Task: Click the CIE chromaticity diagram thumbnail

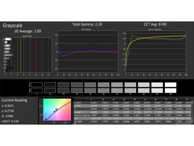Action: point(57,110)
